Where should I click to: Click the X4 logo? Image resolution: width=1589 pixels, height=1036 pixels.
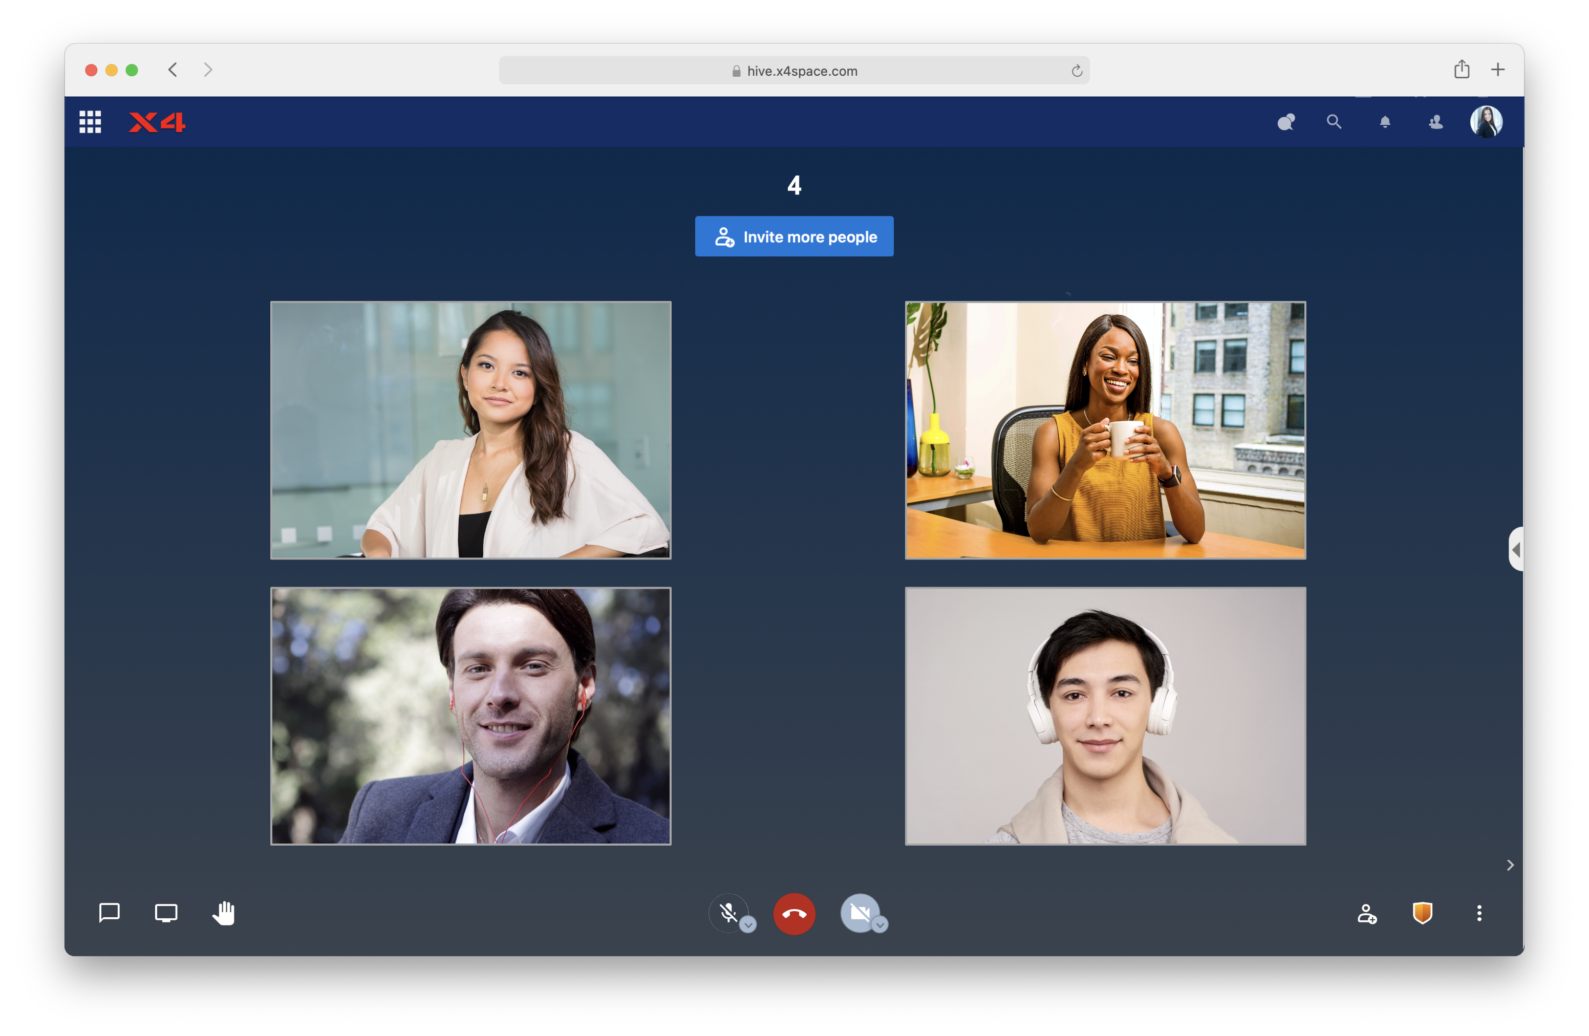(x=157, y=122)
